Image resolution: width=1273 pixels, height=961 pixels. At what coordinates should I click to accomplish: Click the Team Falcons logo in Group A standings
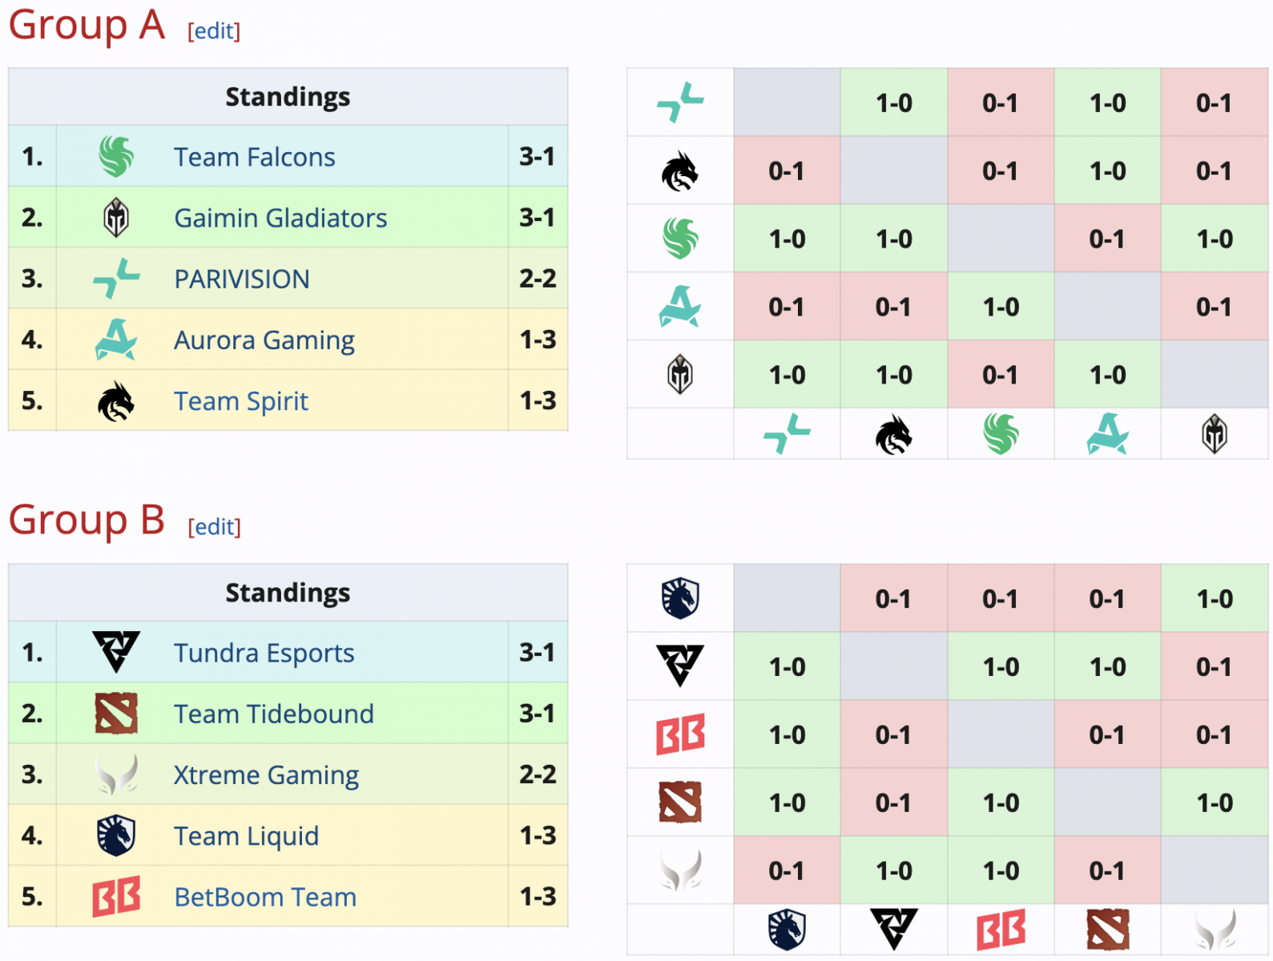tap(116, 156)
